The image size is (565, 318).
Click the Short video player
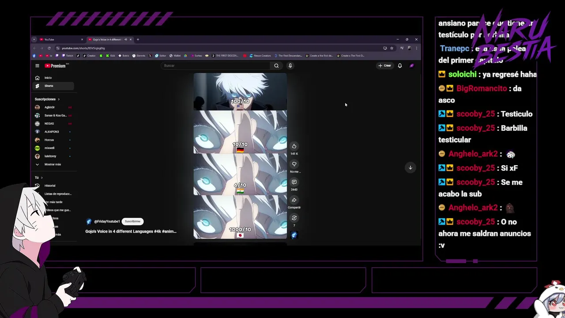tap(240, 156)
